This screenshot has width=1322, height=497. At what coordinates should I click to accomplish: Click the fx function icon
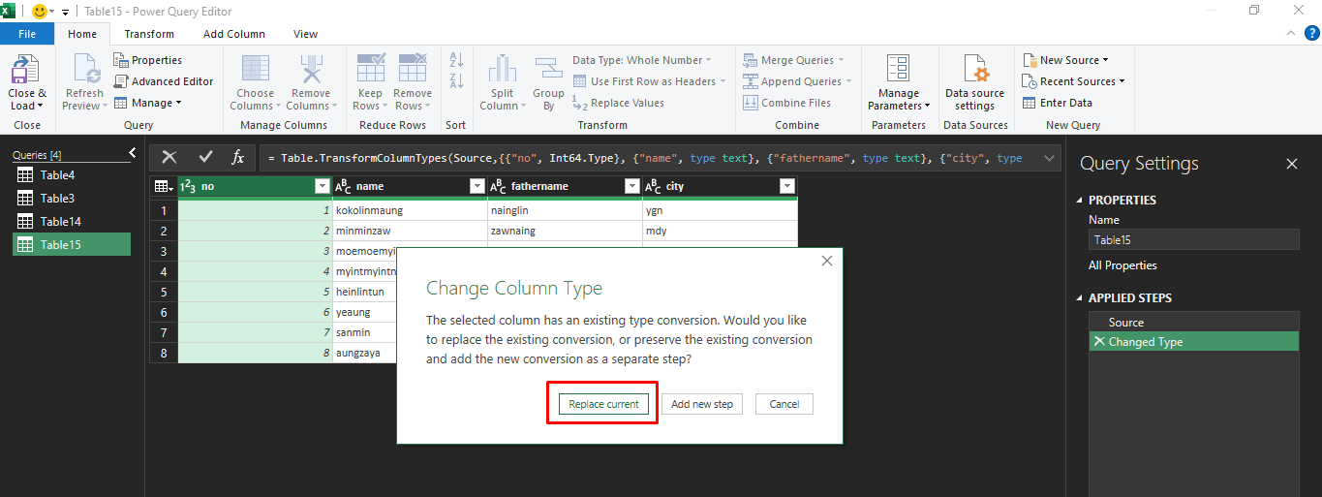coord(237,157)
